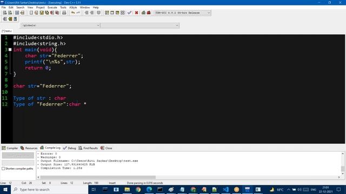Click the Go to function icon
Viewport: 346px width, 194px height.
[x=17, y=13]
